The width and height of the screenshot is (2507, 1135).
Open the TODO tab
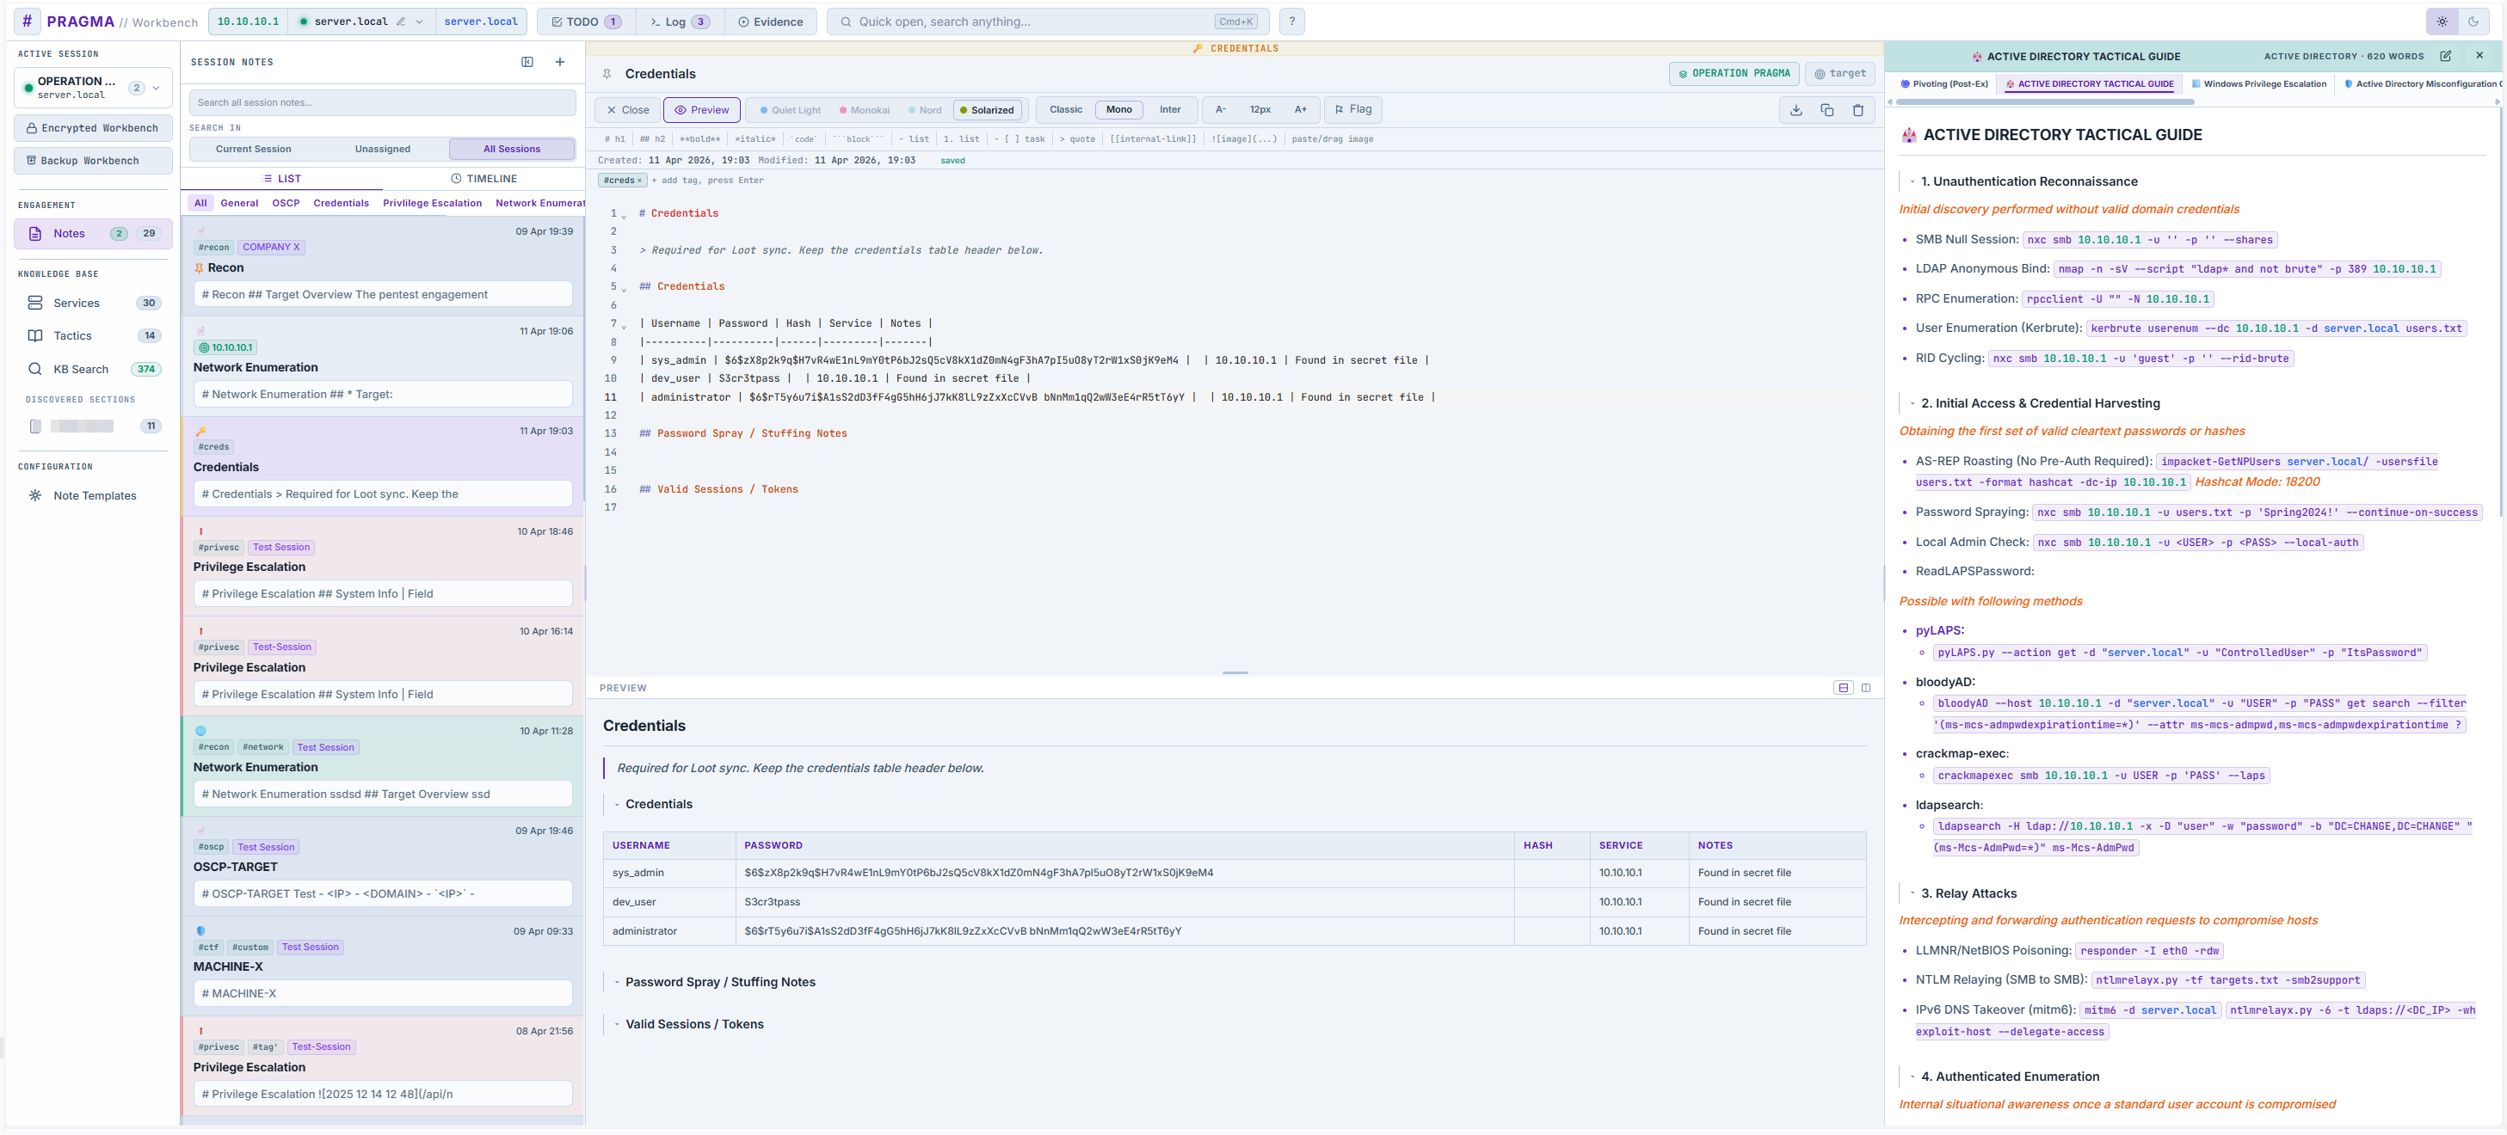586,21
